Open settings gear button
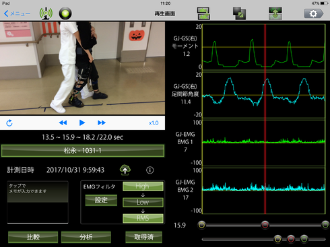The image size is (330, 247). pos(314,13)
